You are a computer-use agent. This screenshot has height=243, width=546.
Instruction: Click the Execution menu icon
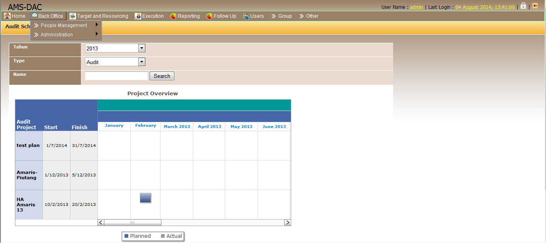138,16
